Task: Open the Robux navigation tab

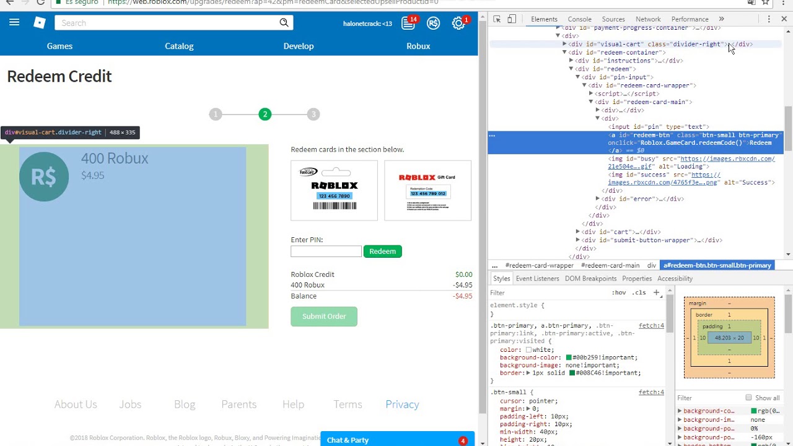Action: 418,46
